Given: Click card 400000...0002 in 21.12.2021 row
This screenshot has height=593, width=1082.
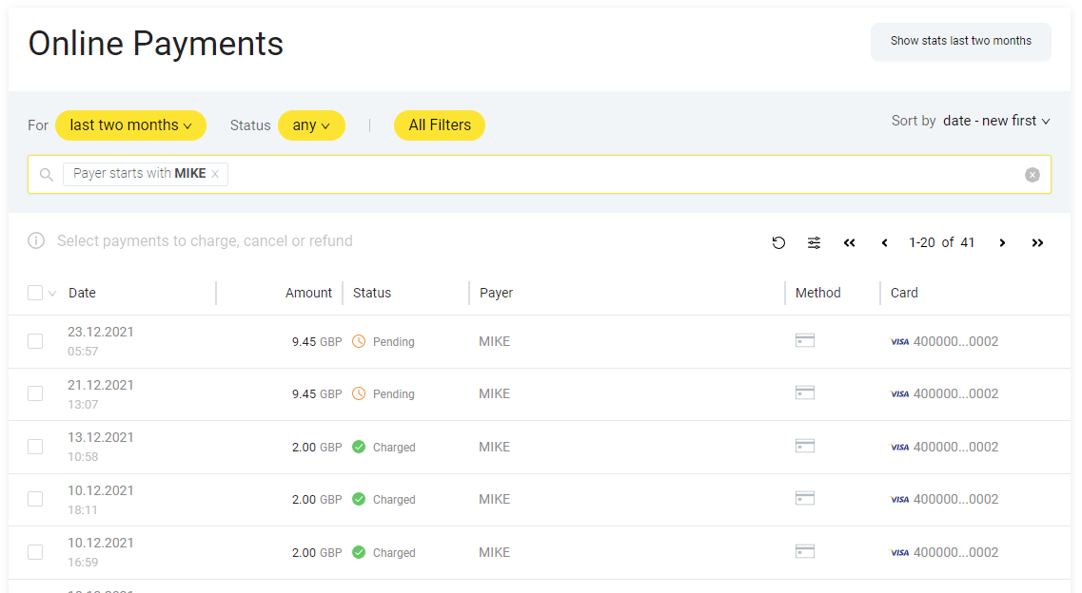Looking at the screenshot, I should tap(955, 394).
